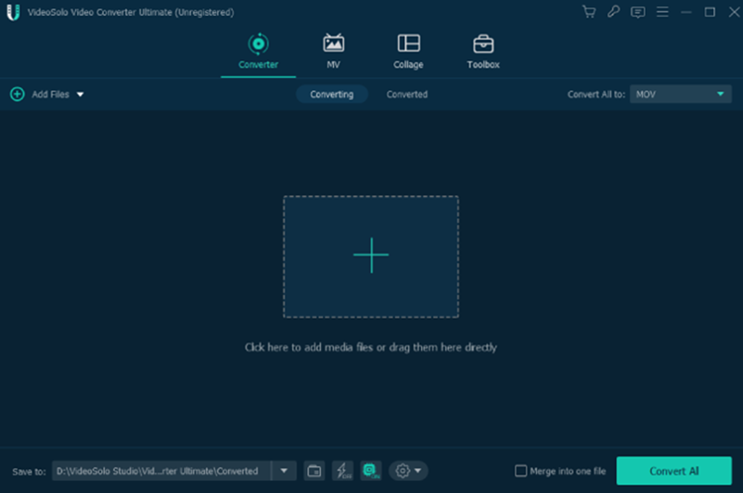Image resolution: width=743 pixels, height=493 pixels.
Task: Open the gear settings dropdown
Action: 408,471
